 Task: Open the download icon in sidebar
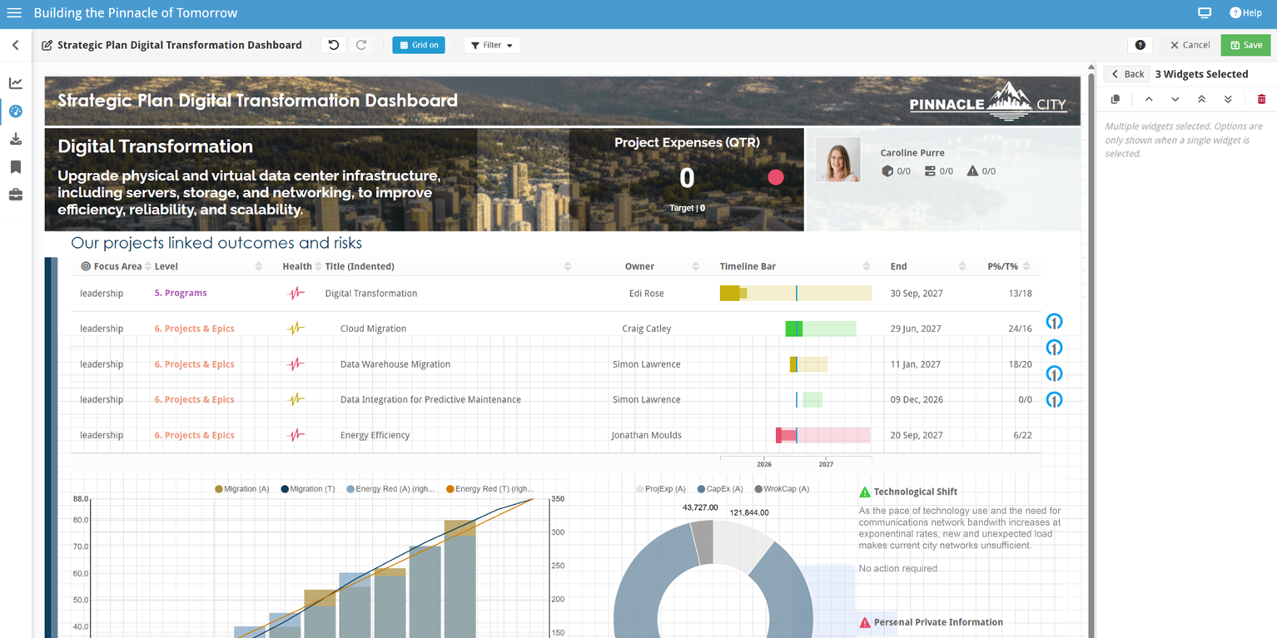[x=16, y=139]
